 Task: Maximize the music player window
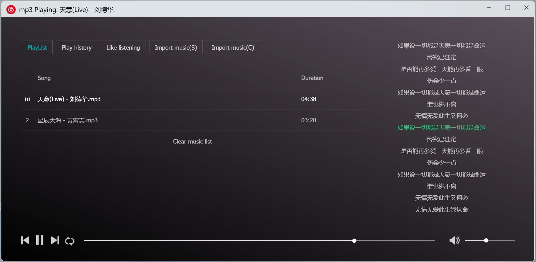point(508,8)
